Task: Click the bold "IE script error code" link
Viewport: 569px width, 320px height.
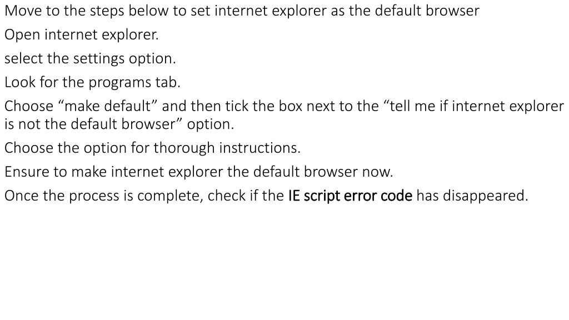Action: tap(350, 196)
